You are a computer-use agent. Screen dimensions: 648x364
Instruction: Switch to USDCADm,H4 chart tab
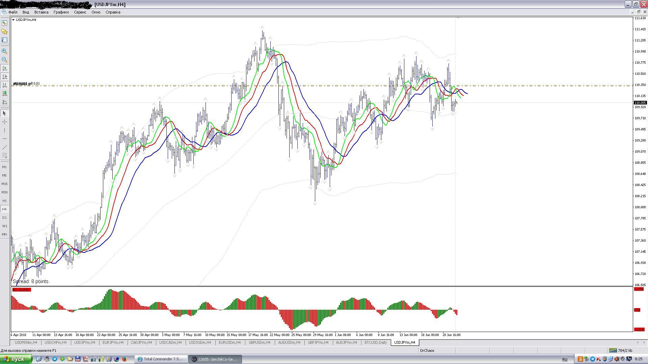click(170, 342)
